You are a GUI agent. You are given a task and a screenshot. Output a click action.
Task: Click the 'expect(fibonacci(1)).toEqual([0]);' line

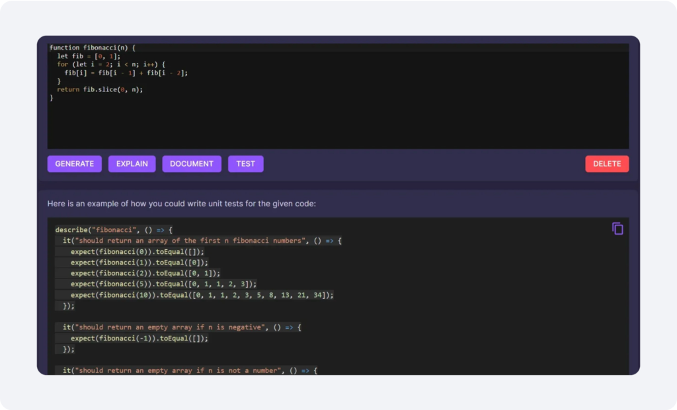tap(139, 263)
